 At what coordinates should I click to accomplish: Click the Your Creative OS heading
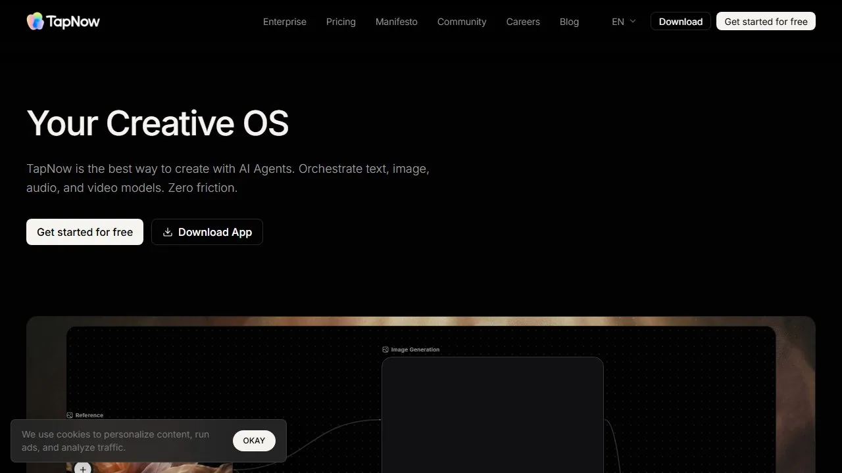coord(158,123)
